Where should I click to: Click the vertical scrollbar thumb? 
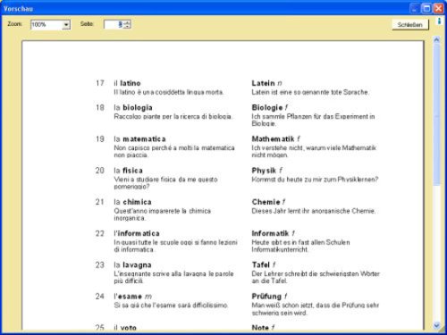pyautogui.click(x=436, y=114)
